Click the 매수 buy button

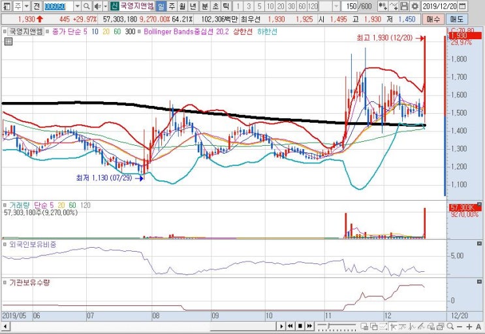(x=433, y=19)
